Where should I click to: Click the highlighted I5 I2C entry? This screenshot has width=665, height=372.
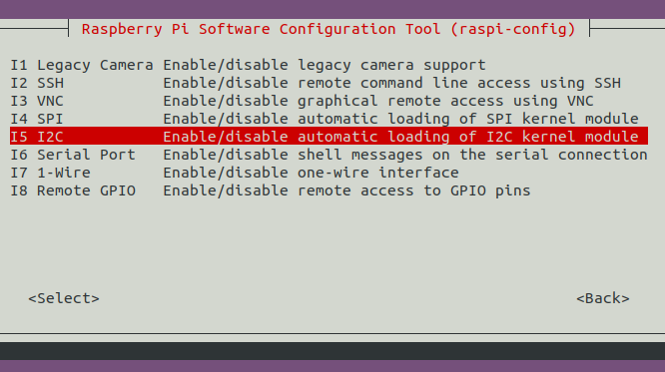329,137
